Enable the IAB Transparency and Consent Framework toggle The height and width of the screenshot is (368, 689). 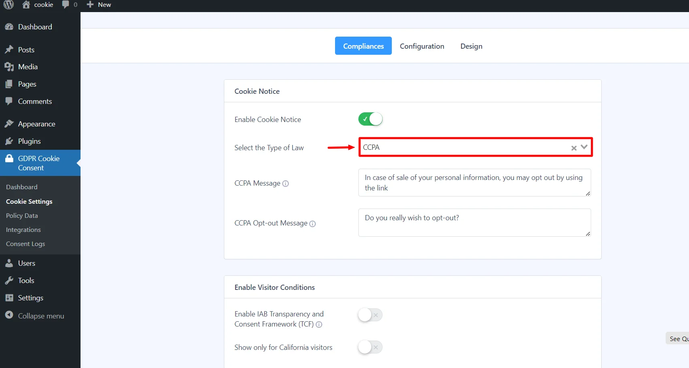point(370,315)
